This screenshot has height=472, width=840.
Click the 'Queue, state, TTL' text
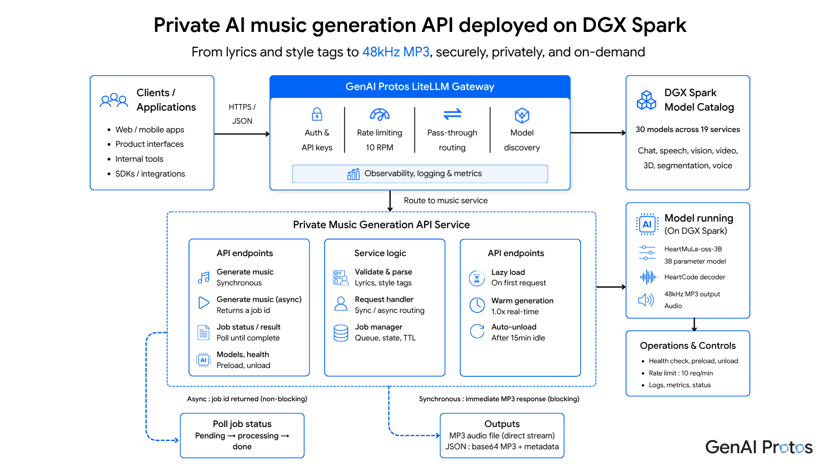(x=385, y=338)
